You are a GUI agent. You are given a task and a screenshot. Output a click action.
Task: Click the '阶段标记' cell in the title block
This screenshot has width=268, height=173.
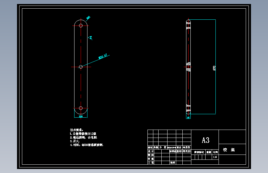(199, 152)
